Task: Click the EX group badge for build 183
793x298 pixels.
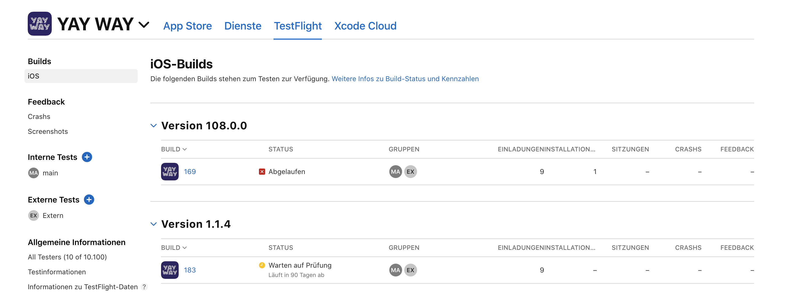Action: (410, 270)
